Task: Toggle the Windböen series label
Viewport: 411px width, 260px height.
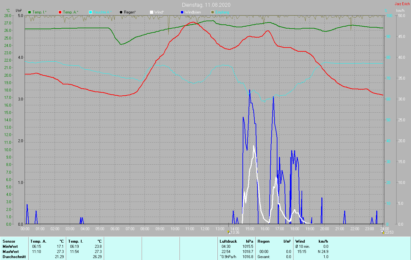Action: click(193, 12)
